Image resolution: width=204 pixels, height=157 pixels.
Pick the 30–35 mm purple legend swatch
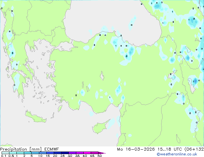tap(72, 153)
